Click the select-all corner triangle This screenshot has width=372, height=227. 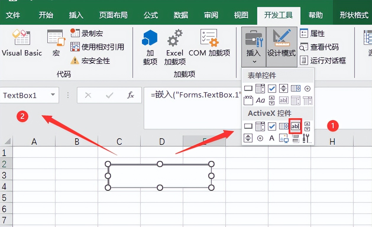7,141
